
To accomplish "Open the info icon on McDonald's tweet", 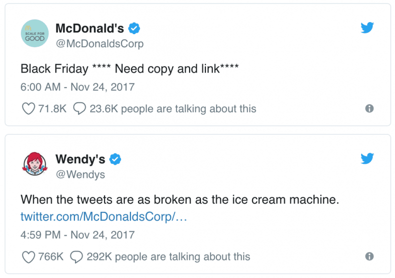I will [x=369, y=109].
